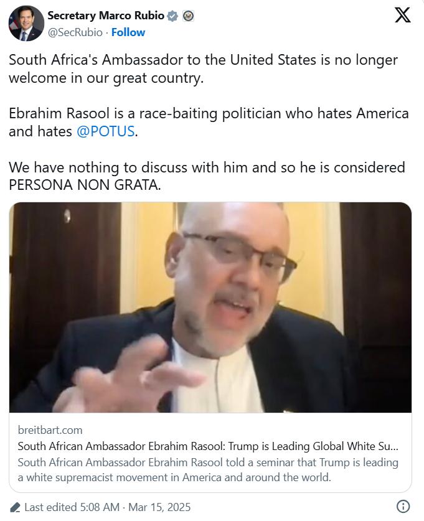Viewport: 424px width, 521px height.
Task: Click the Mar 15, 2025 date
Action: pyautogui.click(x=159, y=507)
